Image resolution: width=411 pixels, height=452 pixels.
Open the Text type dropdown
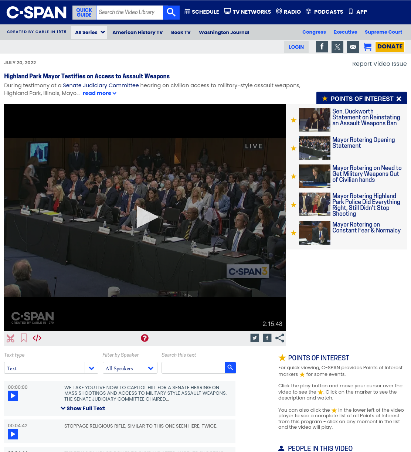tap(51, 368)
